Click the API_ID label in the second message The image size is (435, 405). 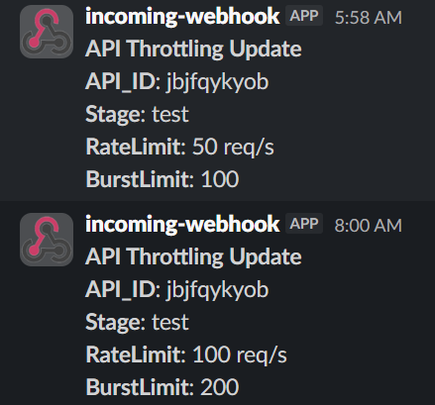pyautogui.click(x=123, y=290)
